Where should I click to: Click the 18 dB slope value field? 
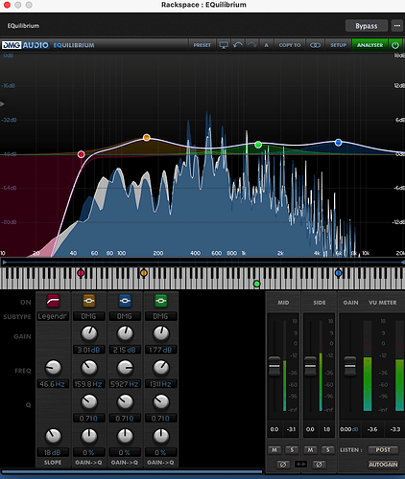coord(53,452)
